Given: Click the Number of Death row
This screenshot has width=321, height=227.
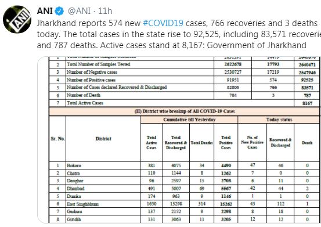Looking at the screenshot, I should pyautogui.click(x=184, y=95).
